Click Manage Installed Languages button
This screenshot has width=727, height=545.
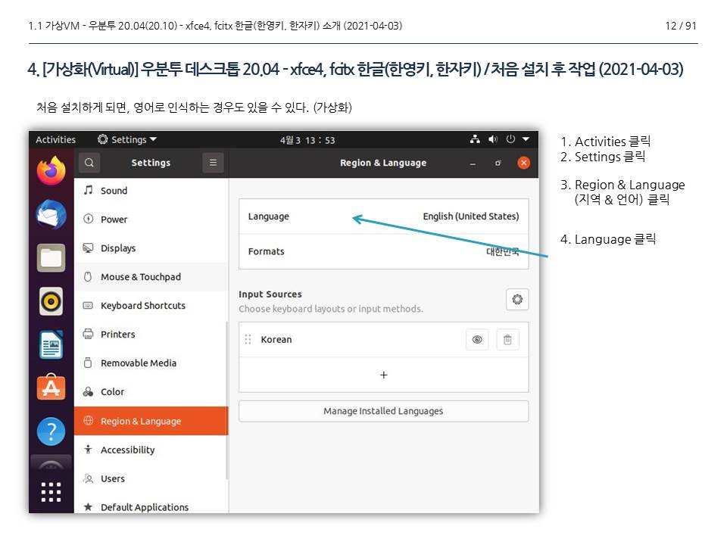(x=383, y=411)
